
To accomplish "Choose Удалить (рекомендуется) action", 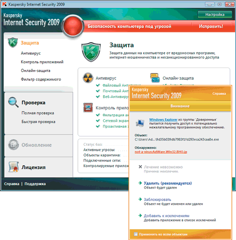I will 168,183.
